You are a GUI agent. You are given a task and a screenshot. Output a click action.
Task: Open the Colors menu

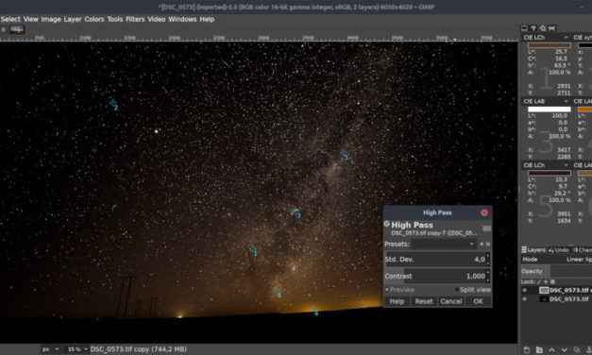coord(94,19)
